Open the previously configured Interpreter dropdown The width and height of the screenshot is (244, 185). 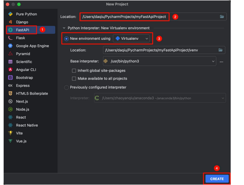pyautogui.click(x=160, y=98)
